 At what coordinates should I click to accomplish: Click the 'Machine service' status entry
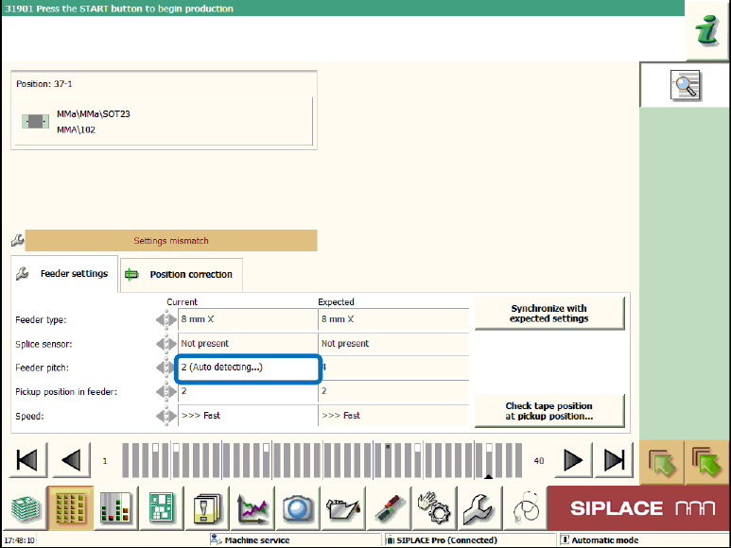(x=257, y=540)
